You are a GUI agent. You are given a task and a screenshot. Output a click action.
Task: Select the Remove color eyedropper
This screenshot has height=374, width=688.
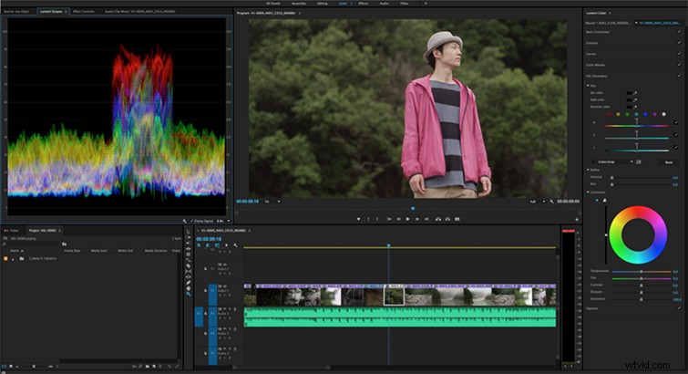point(634,107)
